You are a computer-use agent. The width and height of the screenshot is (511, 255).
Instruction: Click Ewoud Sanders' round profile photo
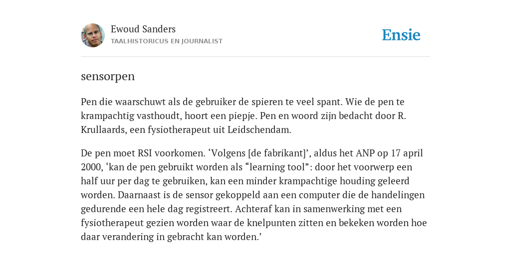tap(93, 35)
